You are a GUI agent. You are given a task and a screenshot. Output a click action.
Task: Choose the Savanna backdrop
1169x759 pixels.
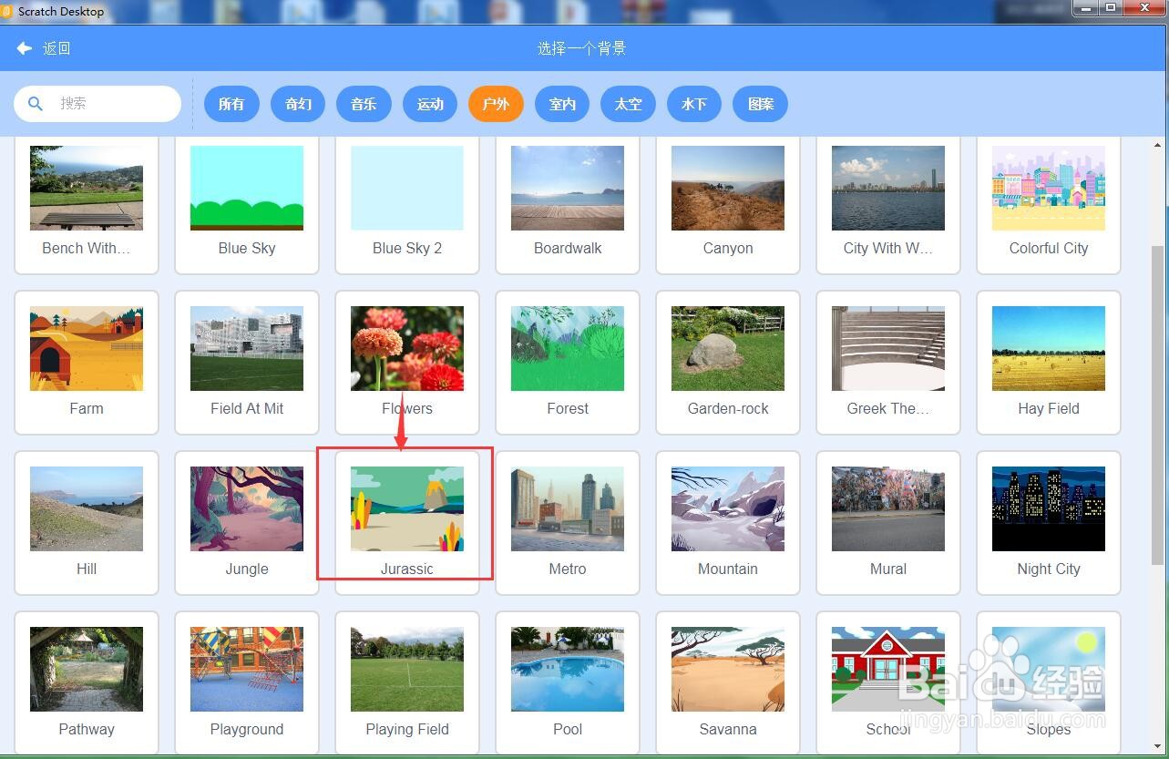(728, 682)
